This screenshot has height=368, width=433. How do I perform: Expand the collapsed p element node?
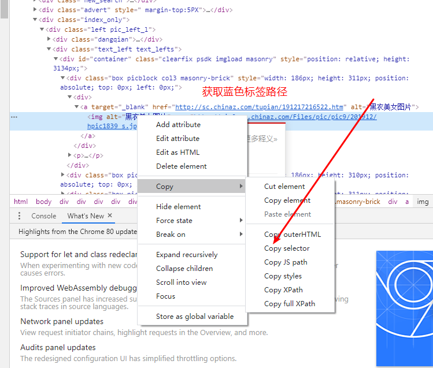click(x=71, y=155)
